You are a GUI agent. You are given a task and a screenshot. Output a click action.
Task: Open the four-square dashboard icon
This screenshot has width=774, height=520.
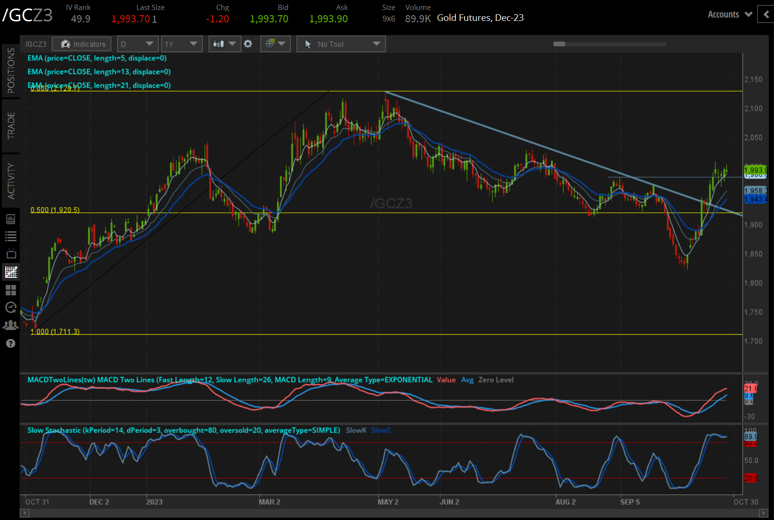pyautogui.click(x=10, y=290)
